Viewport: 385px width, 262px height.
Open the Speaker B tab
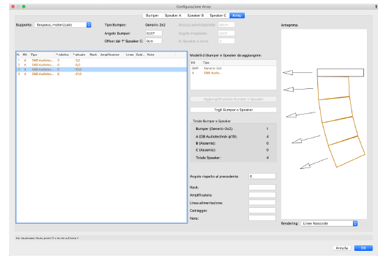[195, 15]
